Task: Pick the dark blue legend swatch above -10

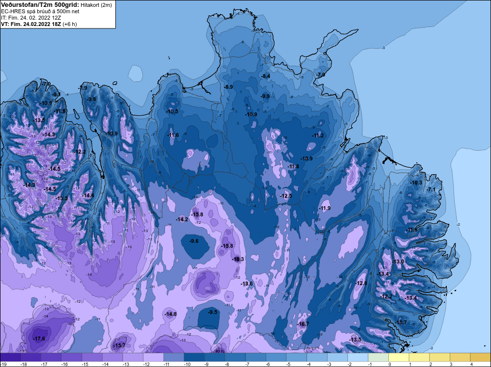Action: click(194, 357)
